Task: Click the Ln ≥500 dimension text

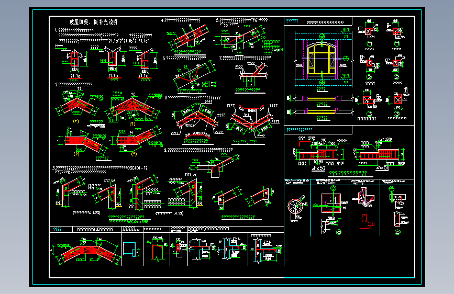Action: point(385,140)
